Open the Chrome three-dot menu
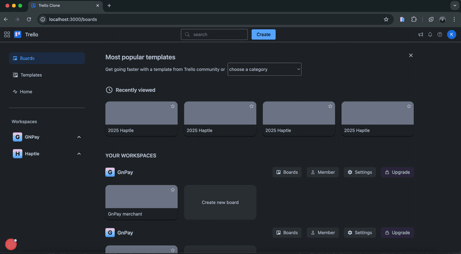461x254 pixels. (454, 19)
